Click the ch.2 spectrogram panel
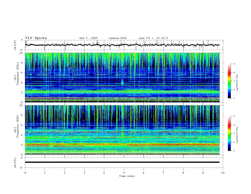 click(122, 130)
